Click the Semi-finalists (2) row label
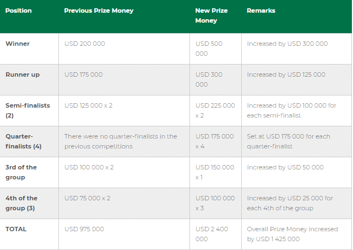 [28, 110]
